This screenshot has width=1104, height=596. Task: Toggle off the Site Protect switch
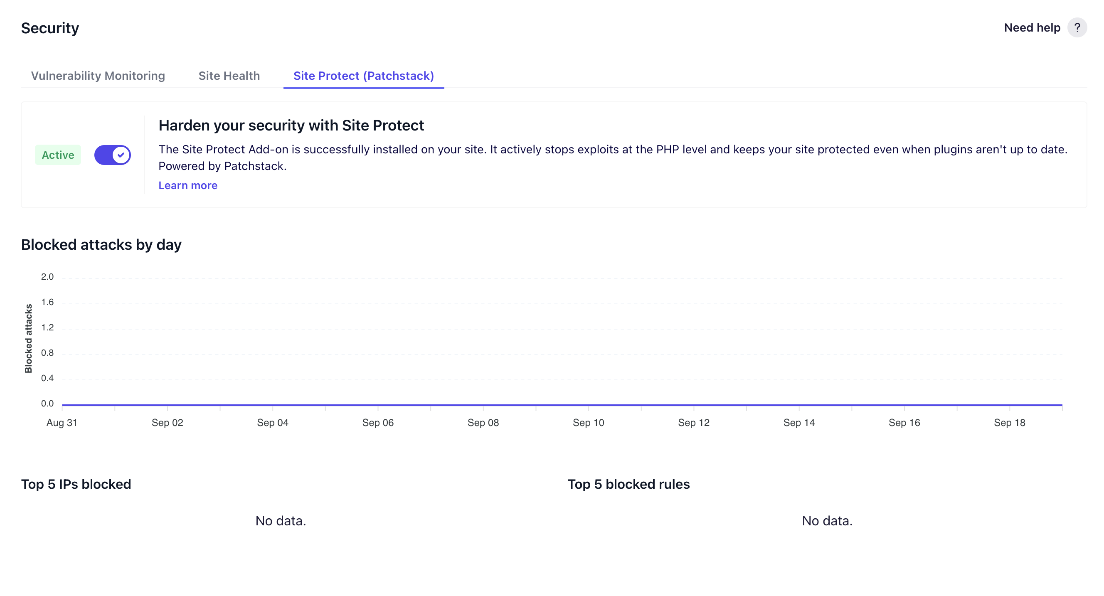pyautogui.click(x=112, y=155)
